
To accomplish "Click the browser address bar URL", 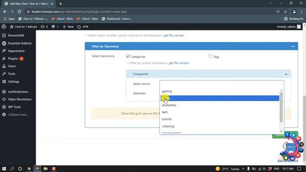I will point(79,11).
